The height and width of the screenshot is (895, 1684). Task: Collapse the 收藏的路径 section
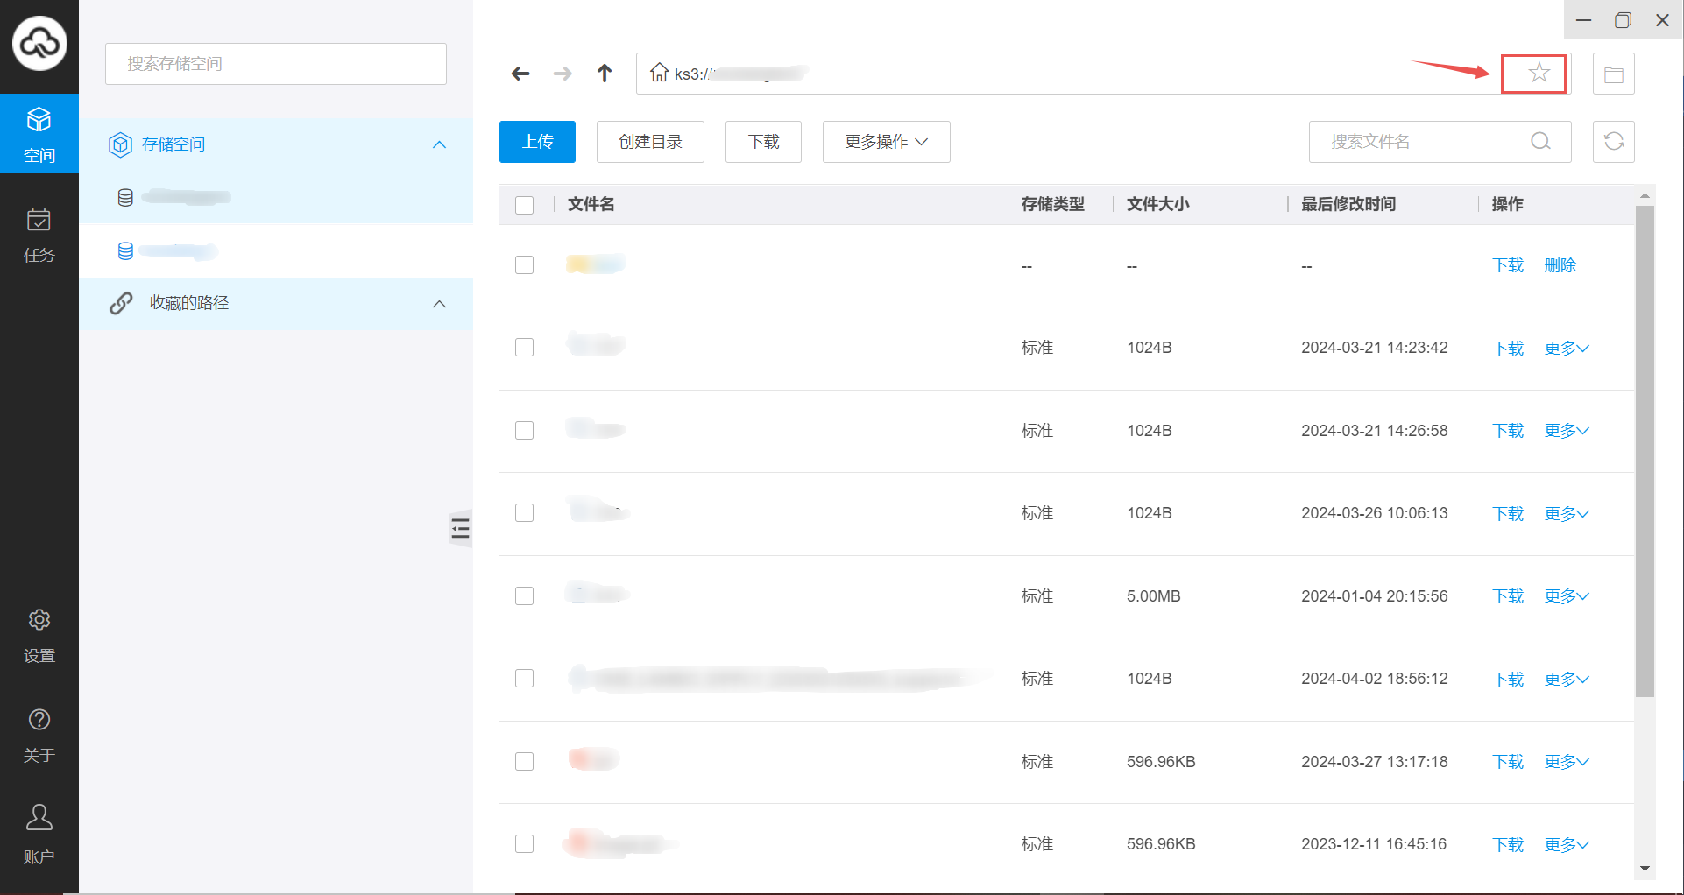click(x=440, y=304)
